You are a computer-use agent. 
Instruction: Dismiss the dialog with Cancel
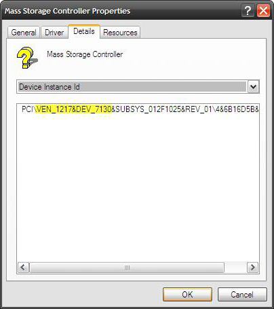pos(242,295)
